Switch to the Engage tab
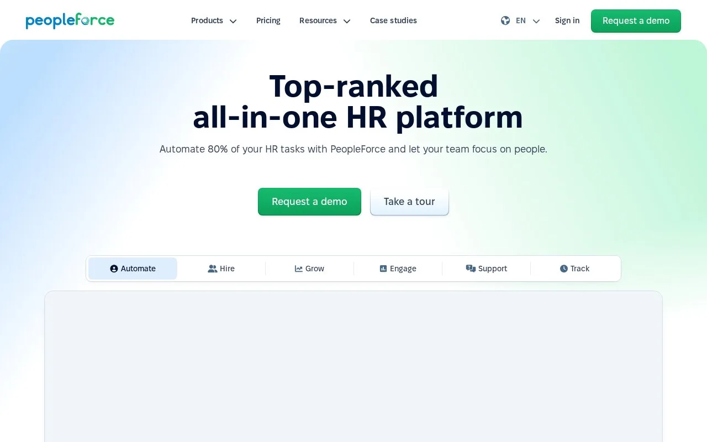This screenshot has height=442, width=707. click(x=398, y=269)
